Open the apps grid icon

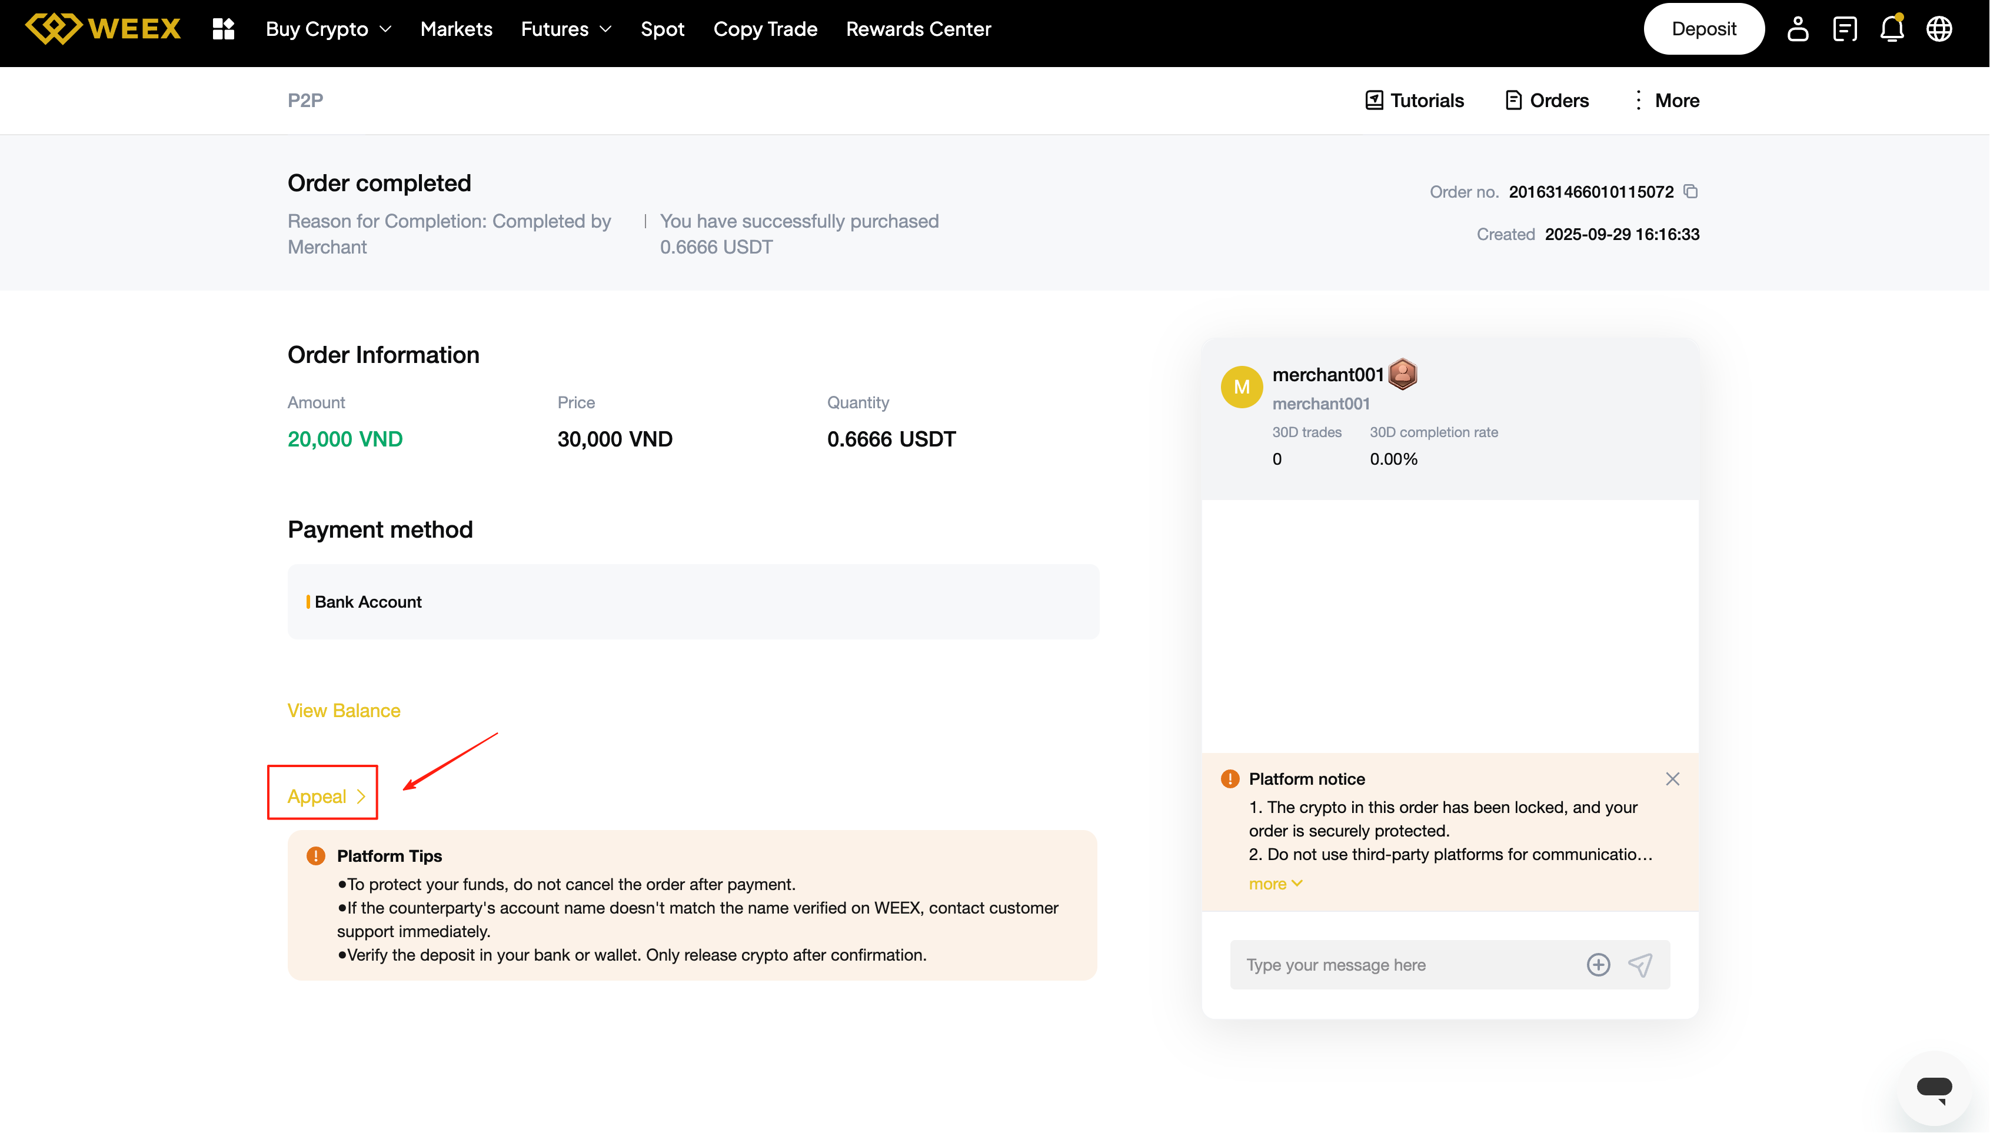224,29
